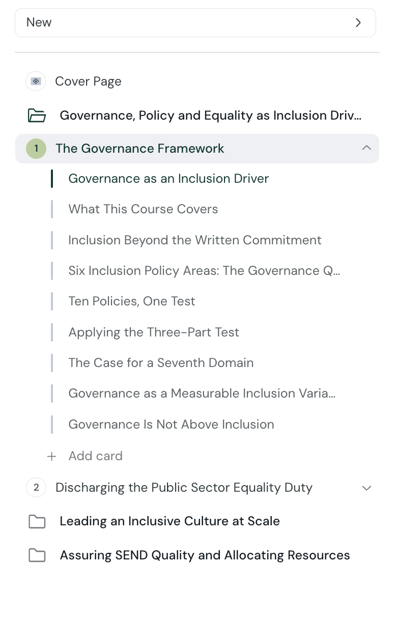Click the number 1 lesson badge

pyautogui.click(x=36, y=149)
